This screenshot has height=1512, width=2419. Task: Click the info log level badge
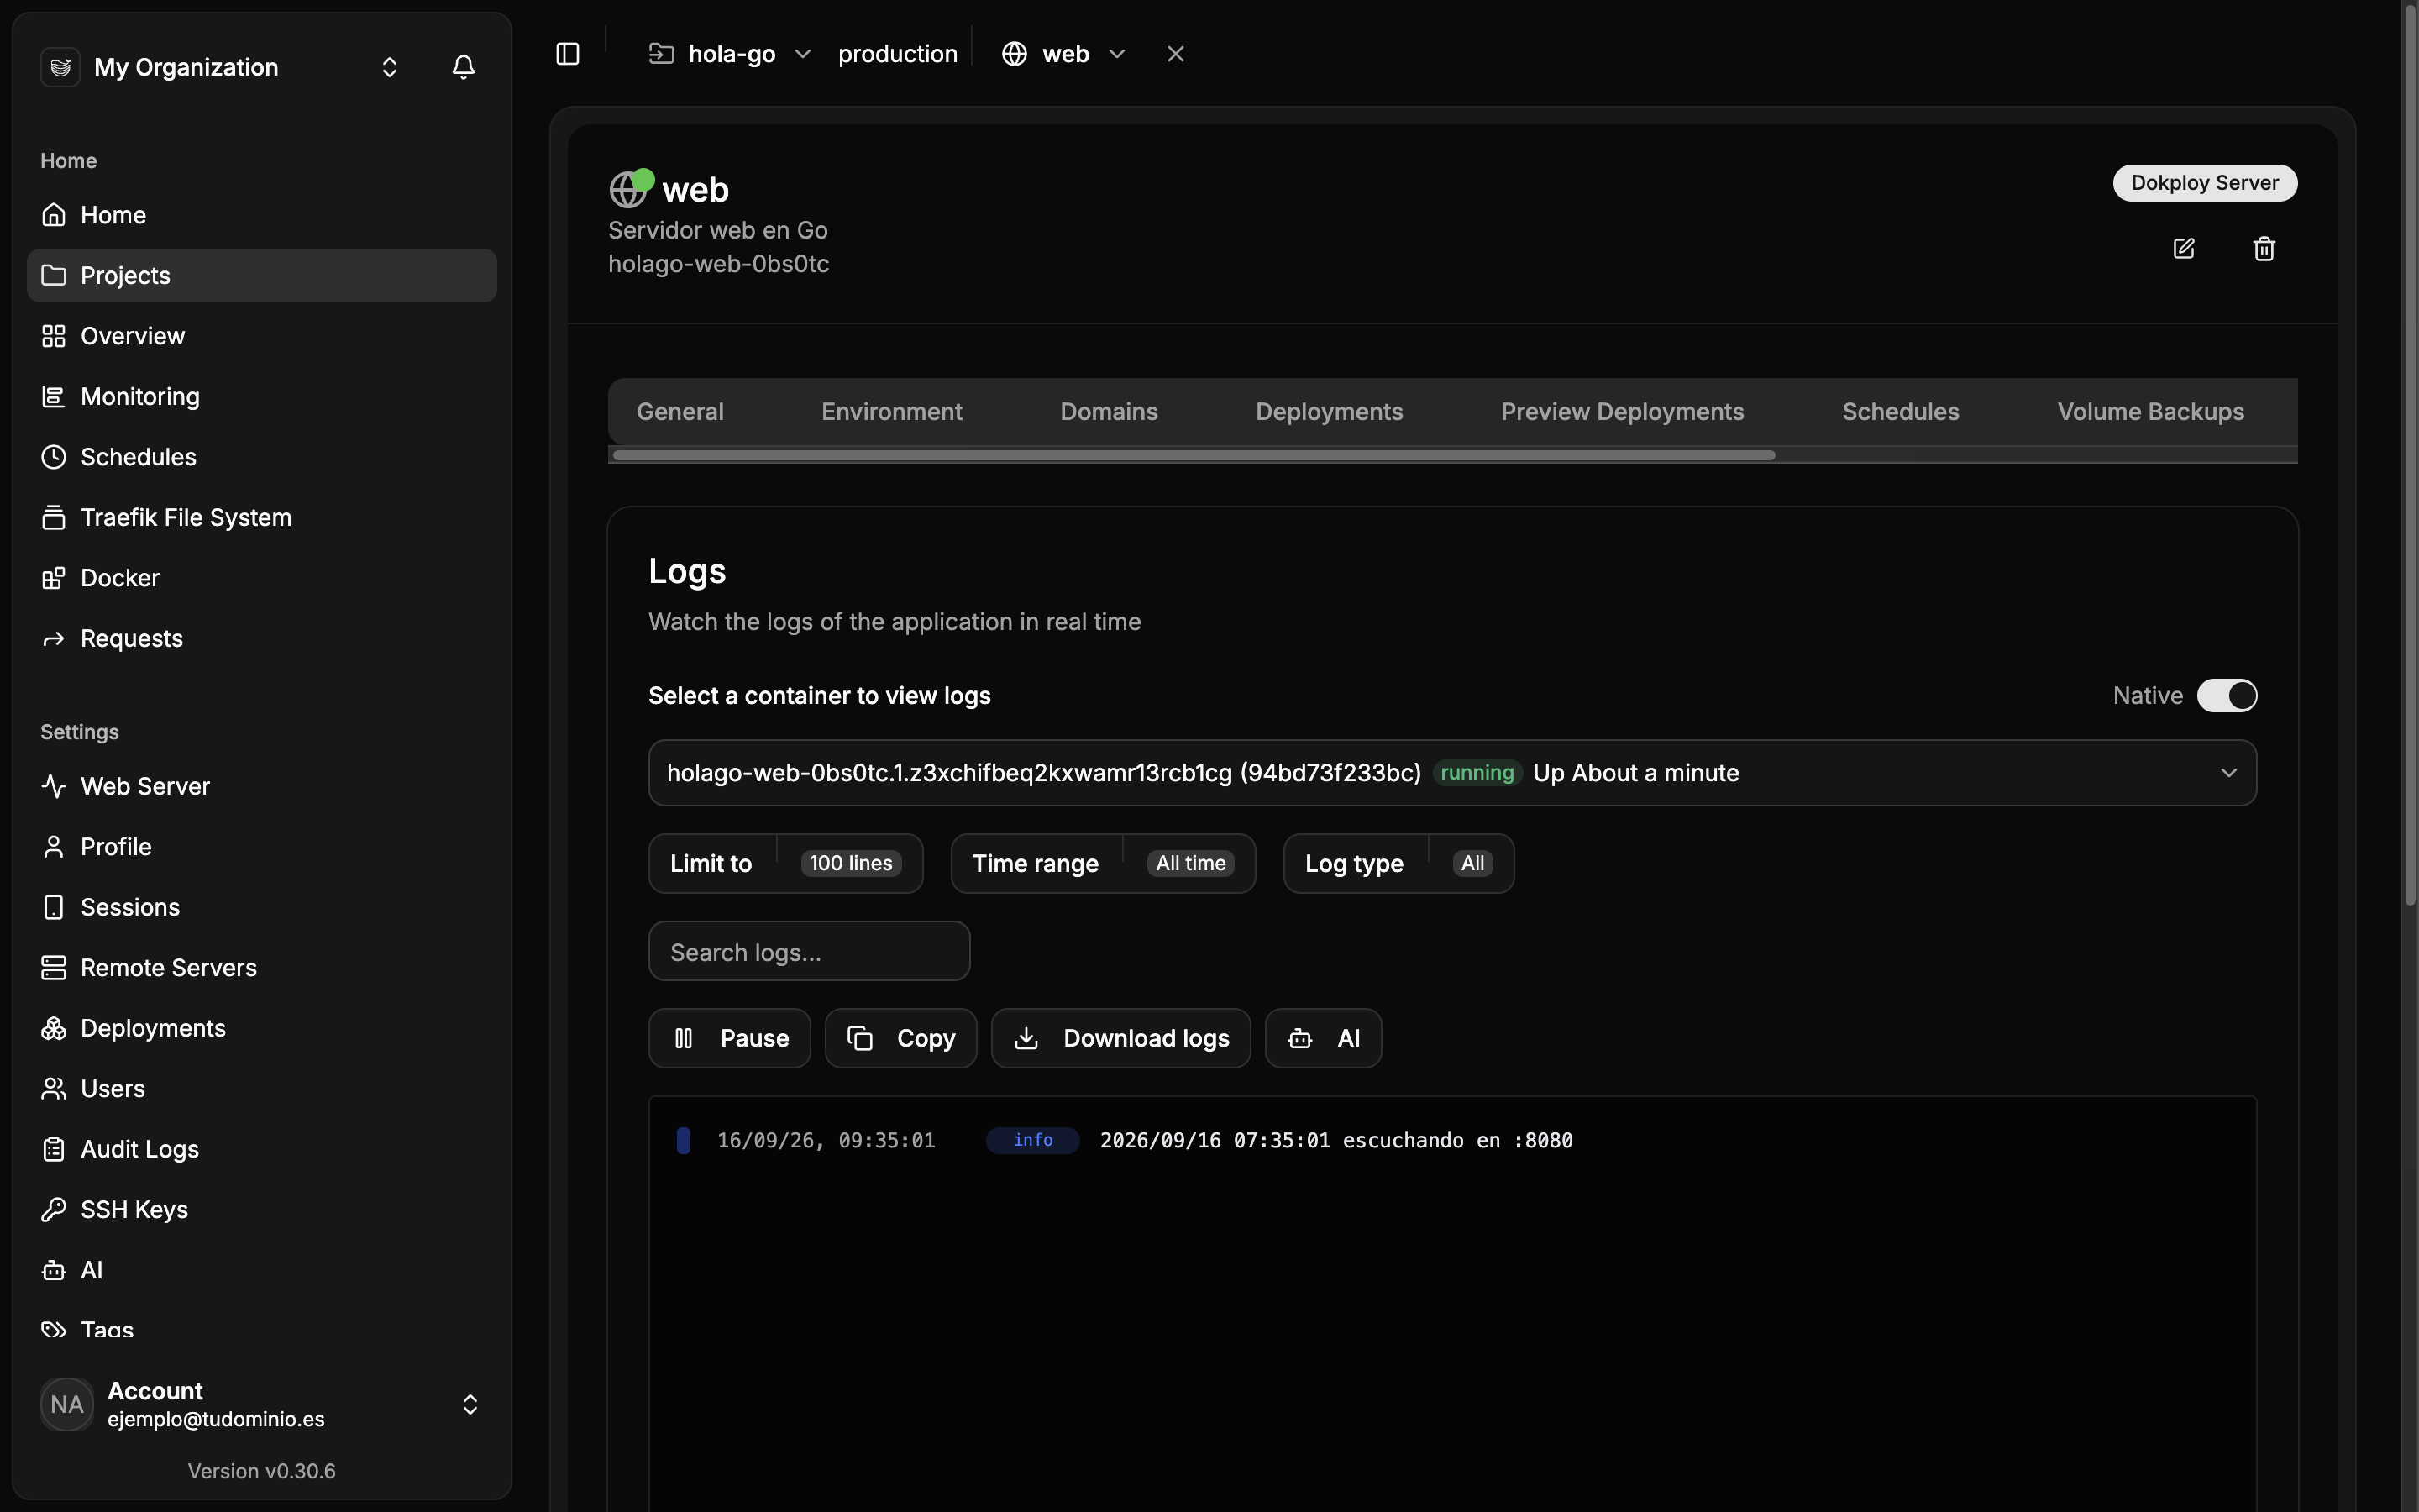[1032, 1141]
